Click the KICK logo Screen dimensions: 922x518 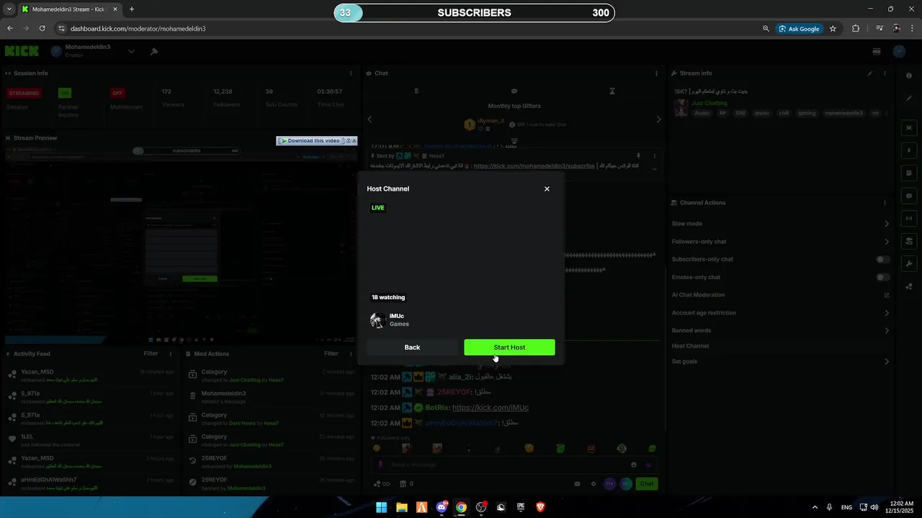pos(22,51)
